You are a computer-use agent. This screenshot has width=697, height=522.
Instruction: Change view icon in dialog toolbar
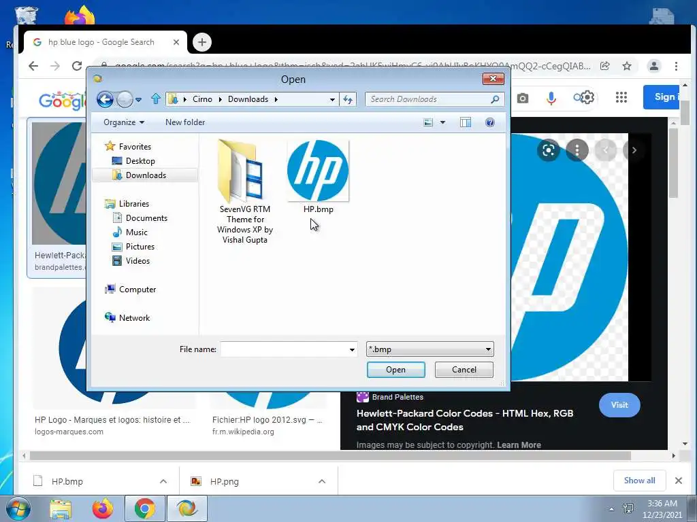point(428,122)
